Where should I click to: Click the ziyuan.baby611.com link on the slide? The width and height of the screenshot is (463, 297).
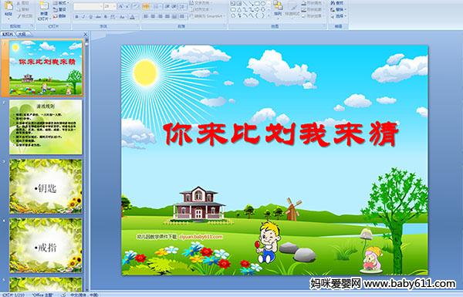[201, 237]
